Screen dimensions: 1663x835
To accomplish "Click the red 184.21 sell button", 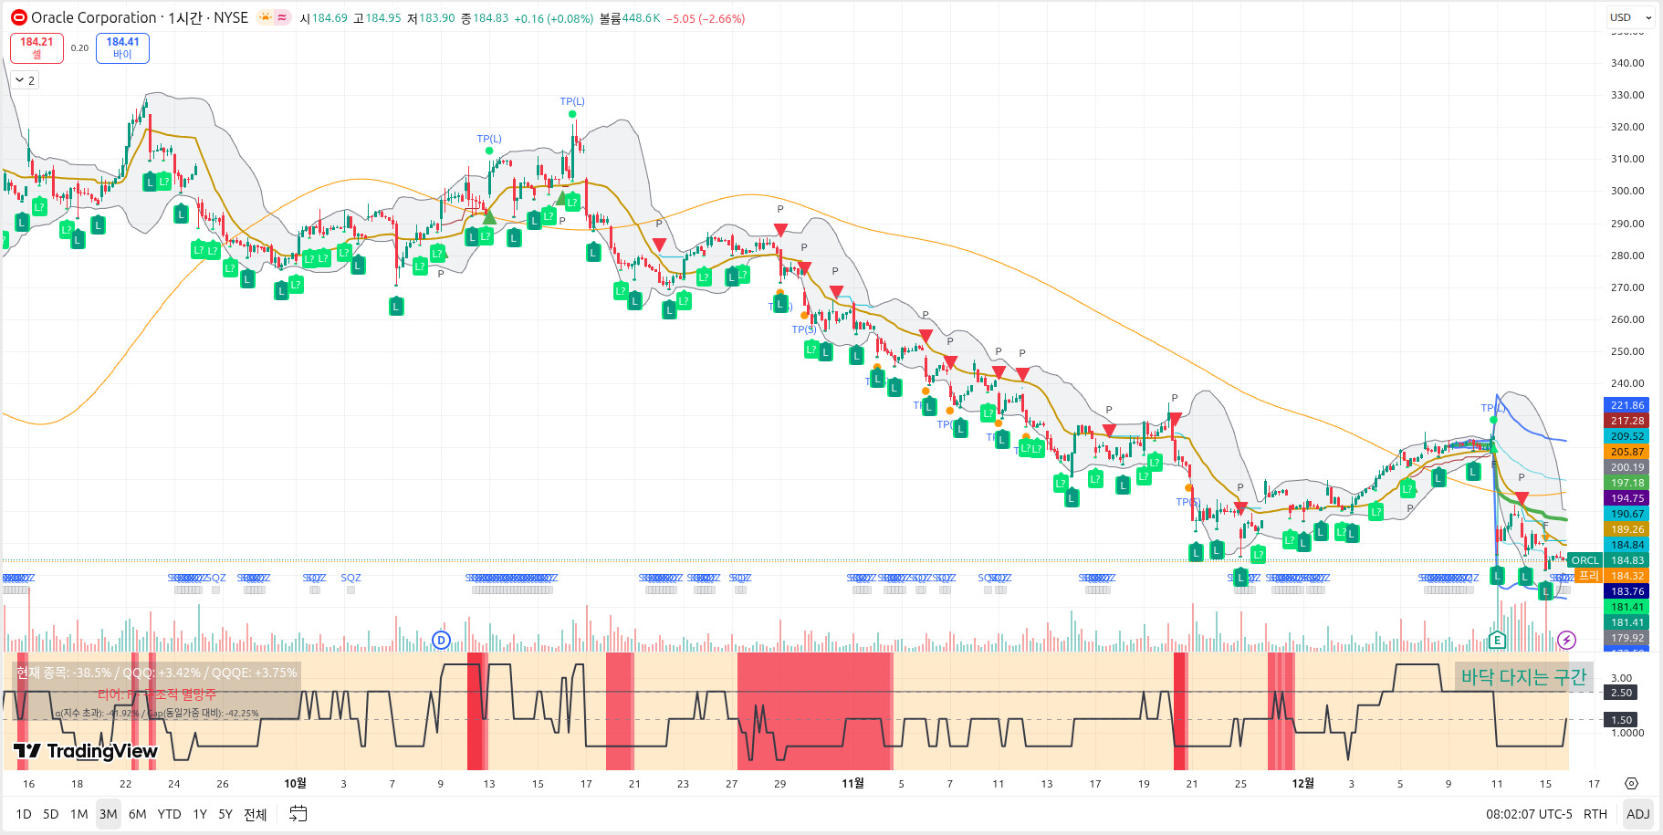I will pos(37,47).
